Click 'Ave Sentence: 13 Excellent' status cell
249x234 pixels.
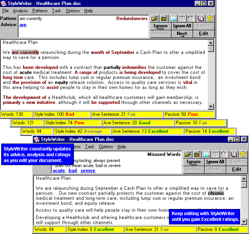[x=147, y=131]
